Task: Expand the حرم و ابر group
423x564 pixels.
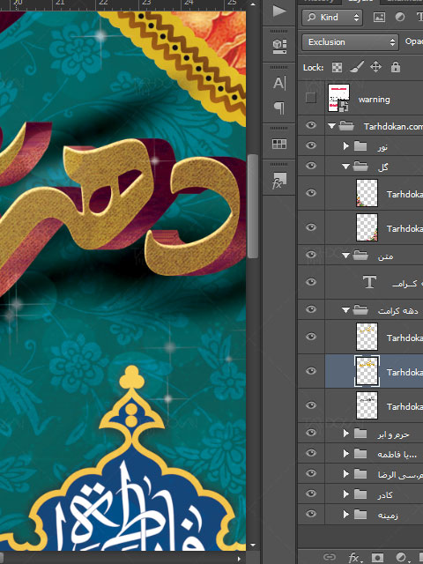Action: point(346,434)
